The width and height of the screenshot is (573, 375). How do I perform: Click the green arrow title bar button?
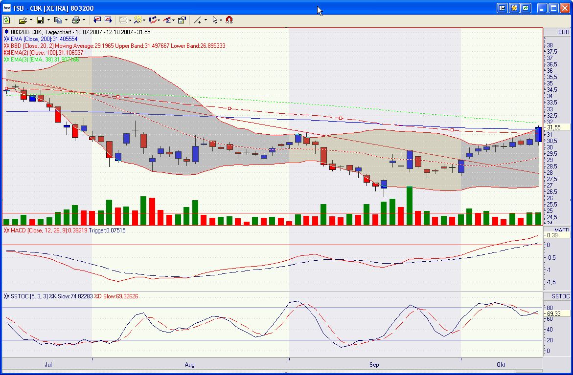pos(525,8)
